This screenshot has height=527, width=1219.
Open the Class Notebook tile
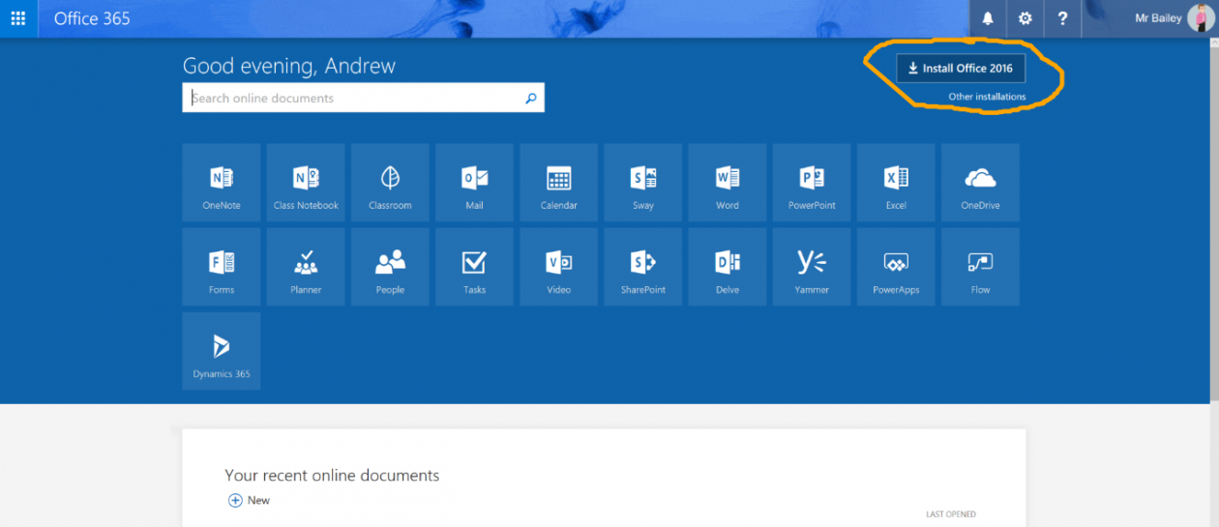306,183
